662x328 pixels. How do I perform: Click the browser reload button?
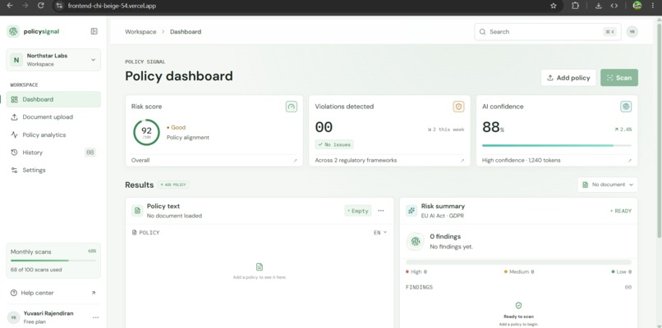click(x=40, y=6)
